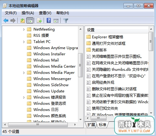Click the Filter funnel toolbar icon
The image size is (156, 136).
point(66,21)
